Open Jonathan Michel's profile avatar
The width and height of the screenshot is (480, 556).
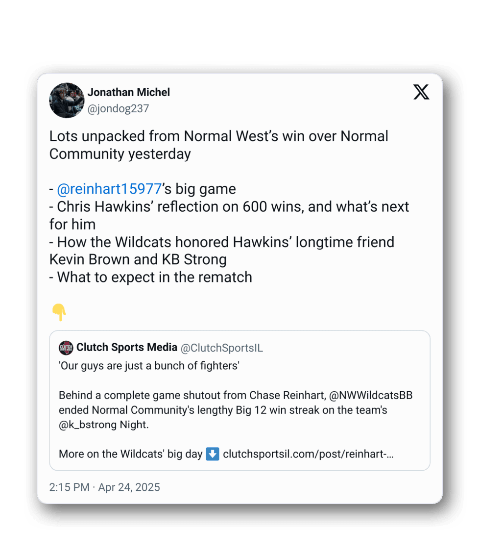tap(67, 100)
